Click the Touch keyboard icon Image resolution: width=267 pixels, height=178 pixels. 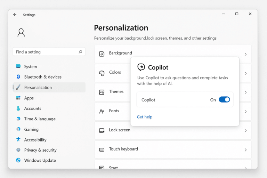point(102,149)
